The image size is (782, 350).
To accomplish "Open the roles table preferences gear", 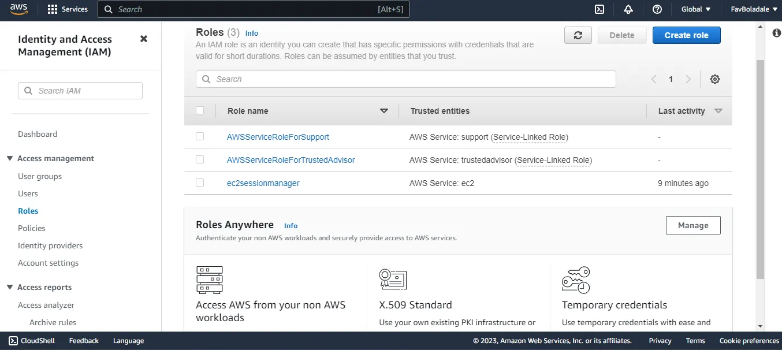I will [x=714, y=79].
